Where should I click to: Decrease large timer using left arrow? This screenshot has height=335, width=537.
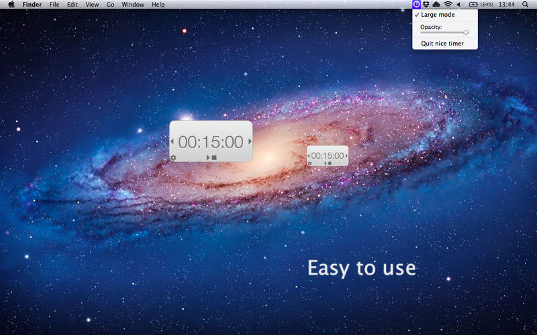click(172, 141)
